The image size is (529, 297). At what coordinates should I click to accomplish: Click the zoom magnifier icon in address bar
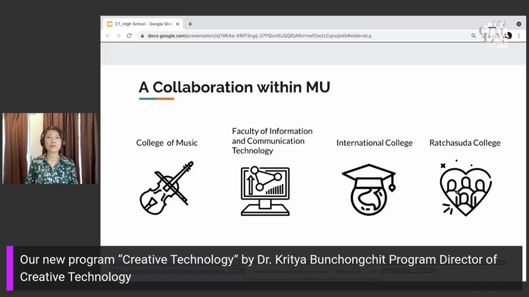point(473,36)
